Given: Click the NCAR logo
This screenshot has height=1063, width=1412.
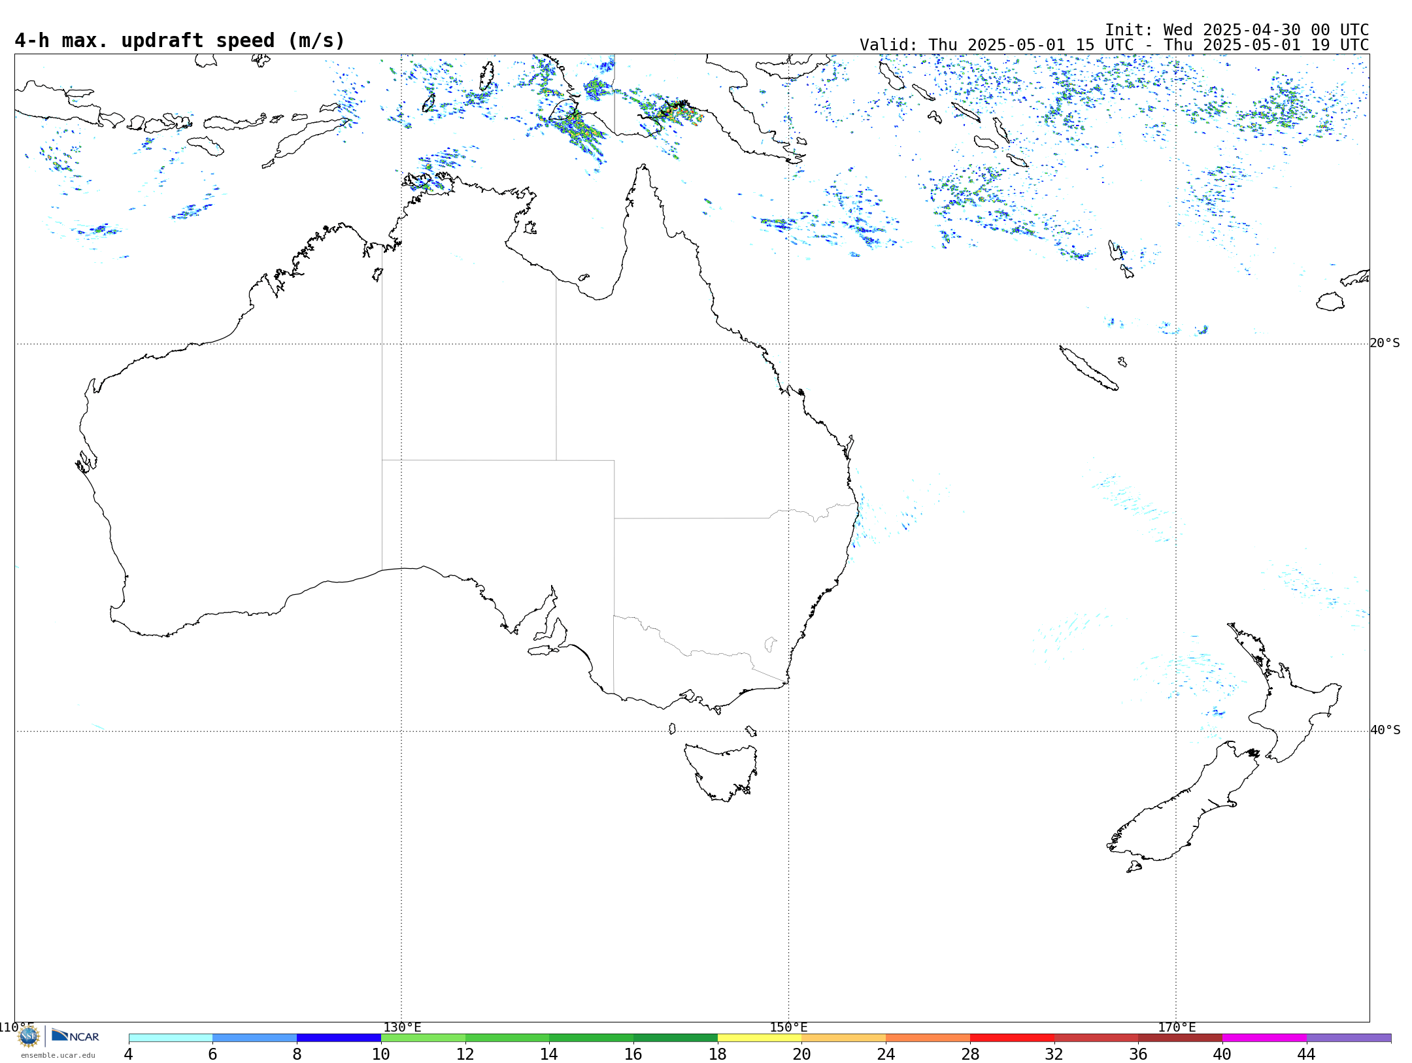Looking at the screenshot, I should [75, 1036].
